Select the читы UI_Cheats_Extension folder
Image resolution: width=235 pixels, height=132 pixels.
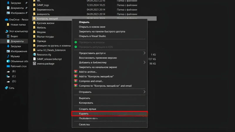click(x=51, y=50)
